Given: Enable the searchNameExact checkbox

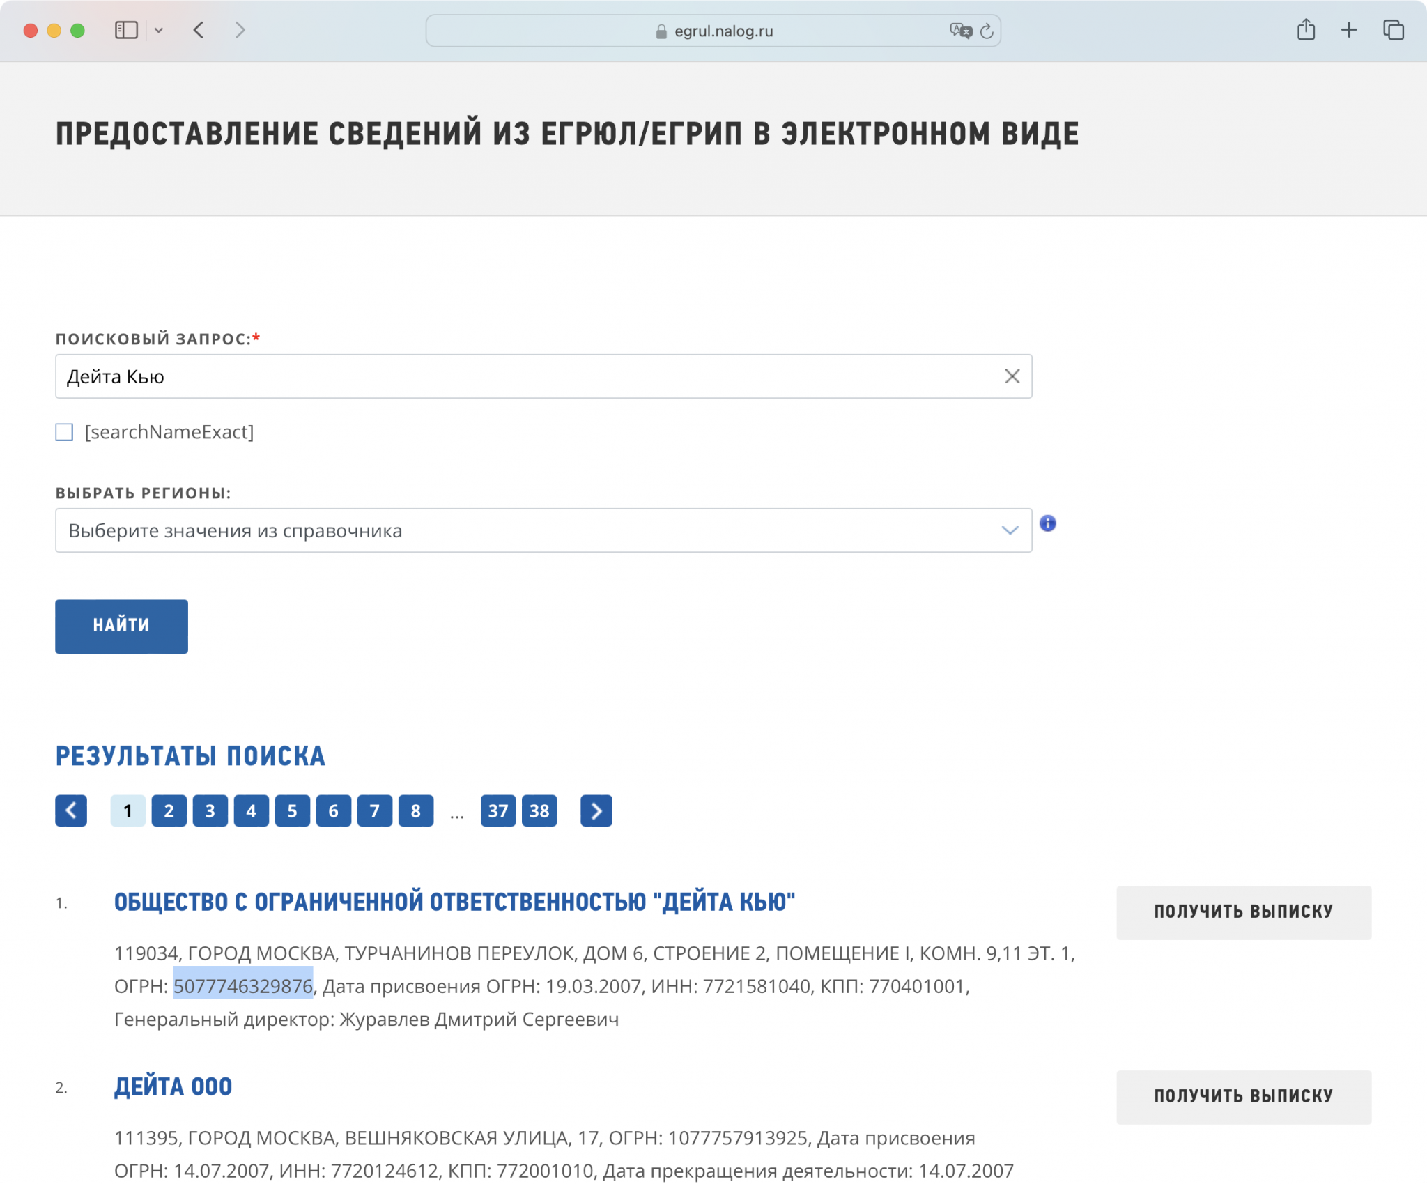Looking at the screenshot, I should [64, 432].
